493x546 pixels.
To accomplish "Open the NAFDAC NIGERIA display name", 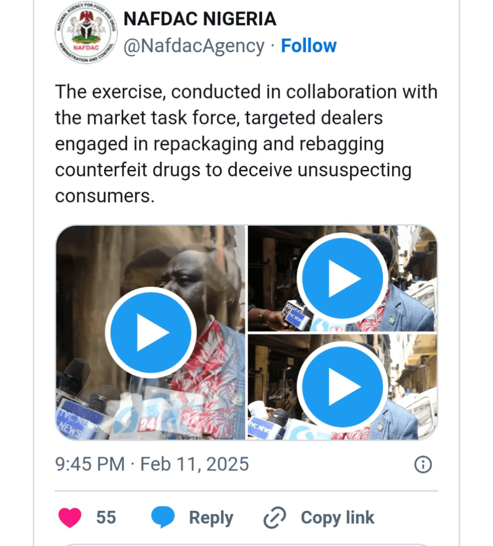I will point(200,20).
